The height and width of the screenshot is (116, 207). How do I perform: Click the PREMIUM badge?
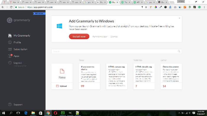[39, 14]
